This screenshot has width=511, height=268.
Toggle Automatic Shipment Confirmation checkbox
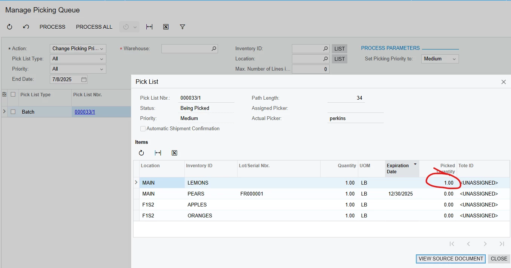[x=143, y=129]
